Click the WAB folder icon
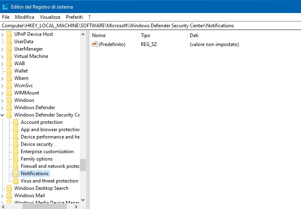Screen dimensions: 301x209 pos(9,64)
